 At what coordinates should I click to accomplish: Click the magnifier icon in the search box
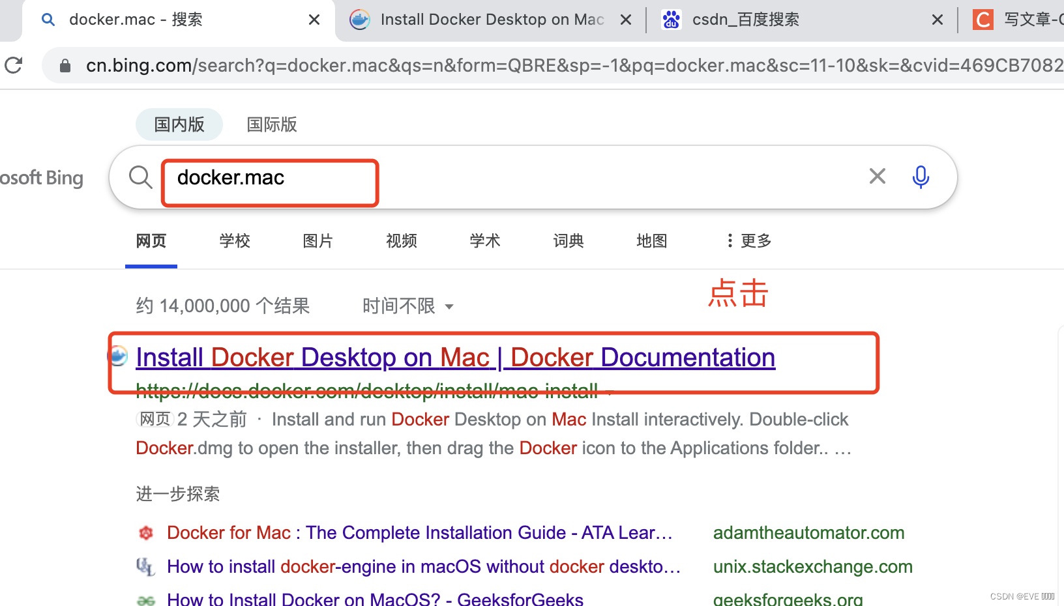point(140,177)
